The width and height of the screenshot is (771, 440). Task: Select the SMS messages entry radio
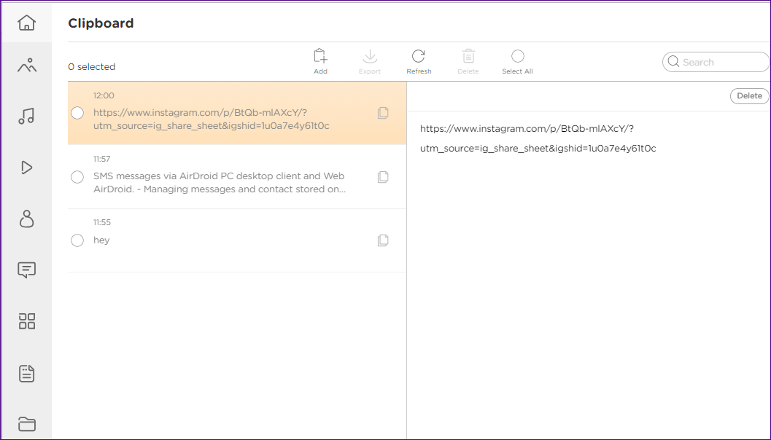pyautogui.click(x=77, y=177)
